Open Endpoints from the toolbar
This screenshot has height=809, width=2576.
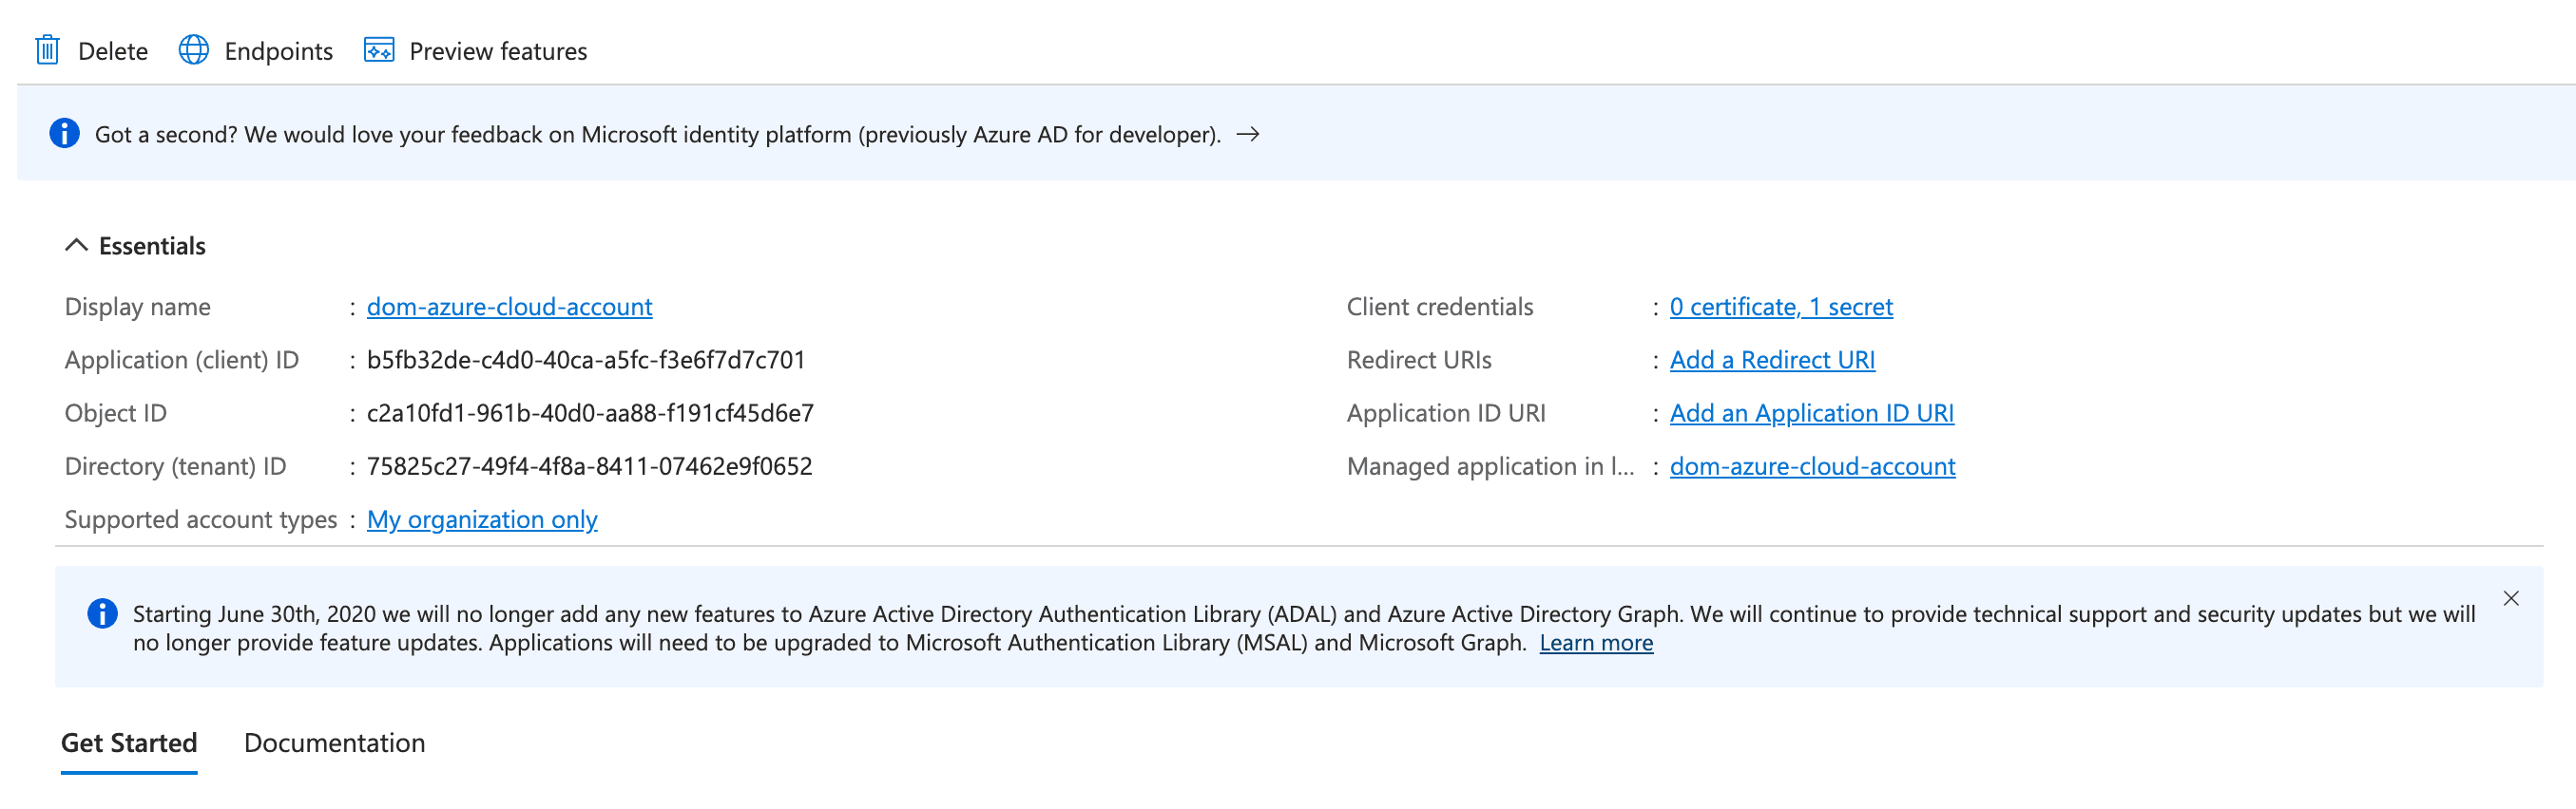click(278, 51)
